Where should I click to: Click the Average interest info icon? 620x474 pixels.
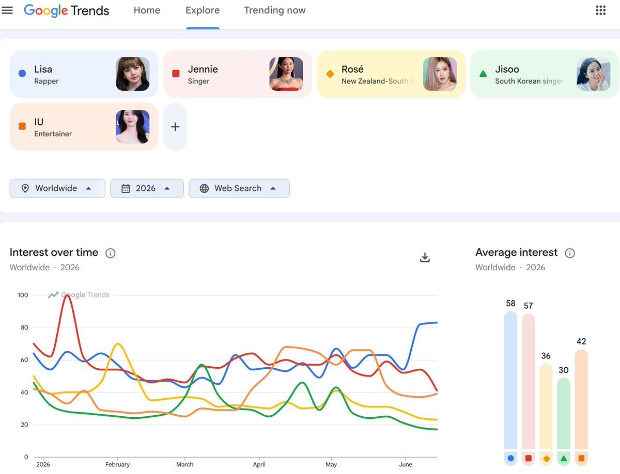pyautogui.click(x=569, y=253)
